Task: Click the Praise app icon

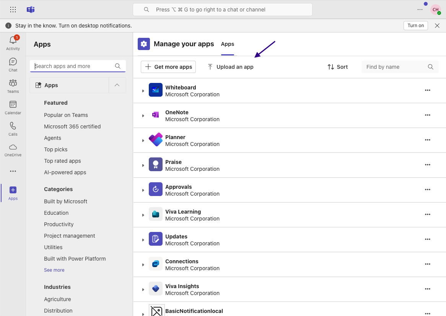Action: click(x=156, y=164)
